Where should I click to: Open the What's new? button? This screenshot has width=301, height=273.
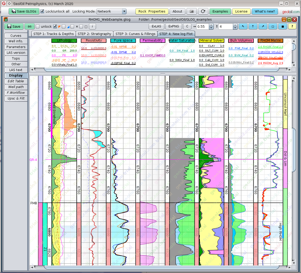tap(265, 11)
